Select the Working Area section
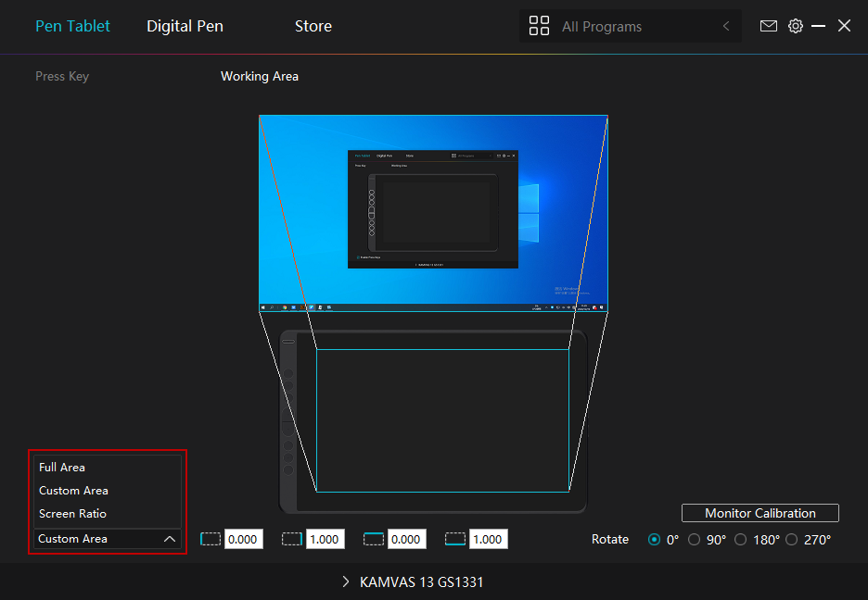 (260, 76)
